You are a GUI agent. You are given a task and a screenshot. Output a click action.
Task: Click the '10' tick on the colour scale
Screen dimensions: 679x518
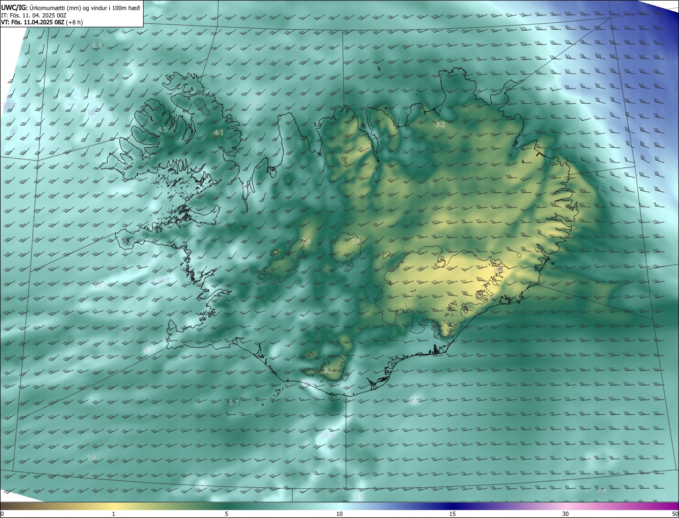click(339, 514)
